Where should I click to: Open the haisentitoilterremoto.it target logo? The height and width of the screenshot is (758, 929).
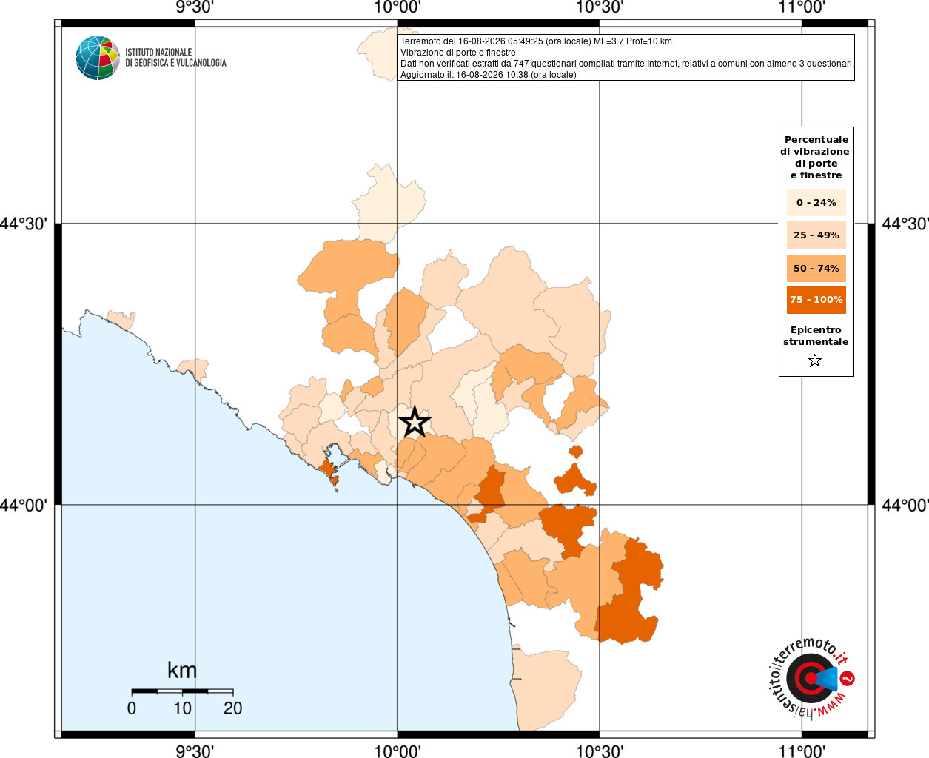point(811,678)
